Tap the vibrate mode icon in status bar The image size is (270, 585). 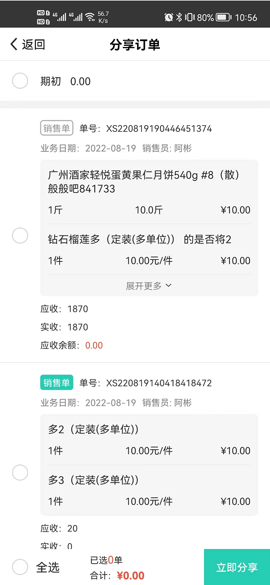190,17
